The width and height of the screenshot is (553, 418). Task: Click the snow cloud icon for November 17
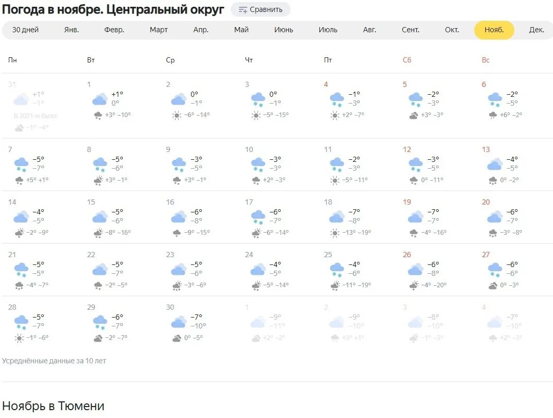pos(258,218)
